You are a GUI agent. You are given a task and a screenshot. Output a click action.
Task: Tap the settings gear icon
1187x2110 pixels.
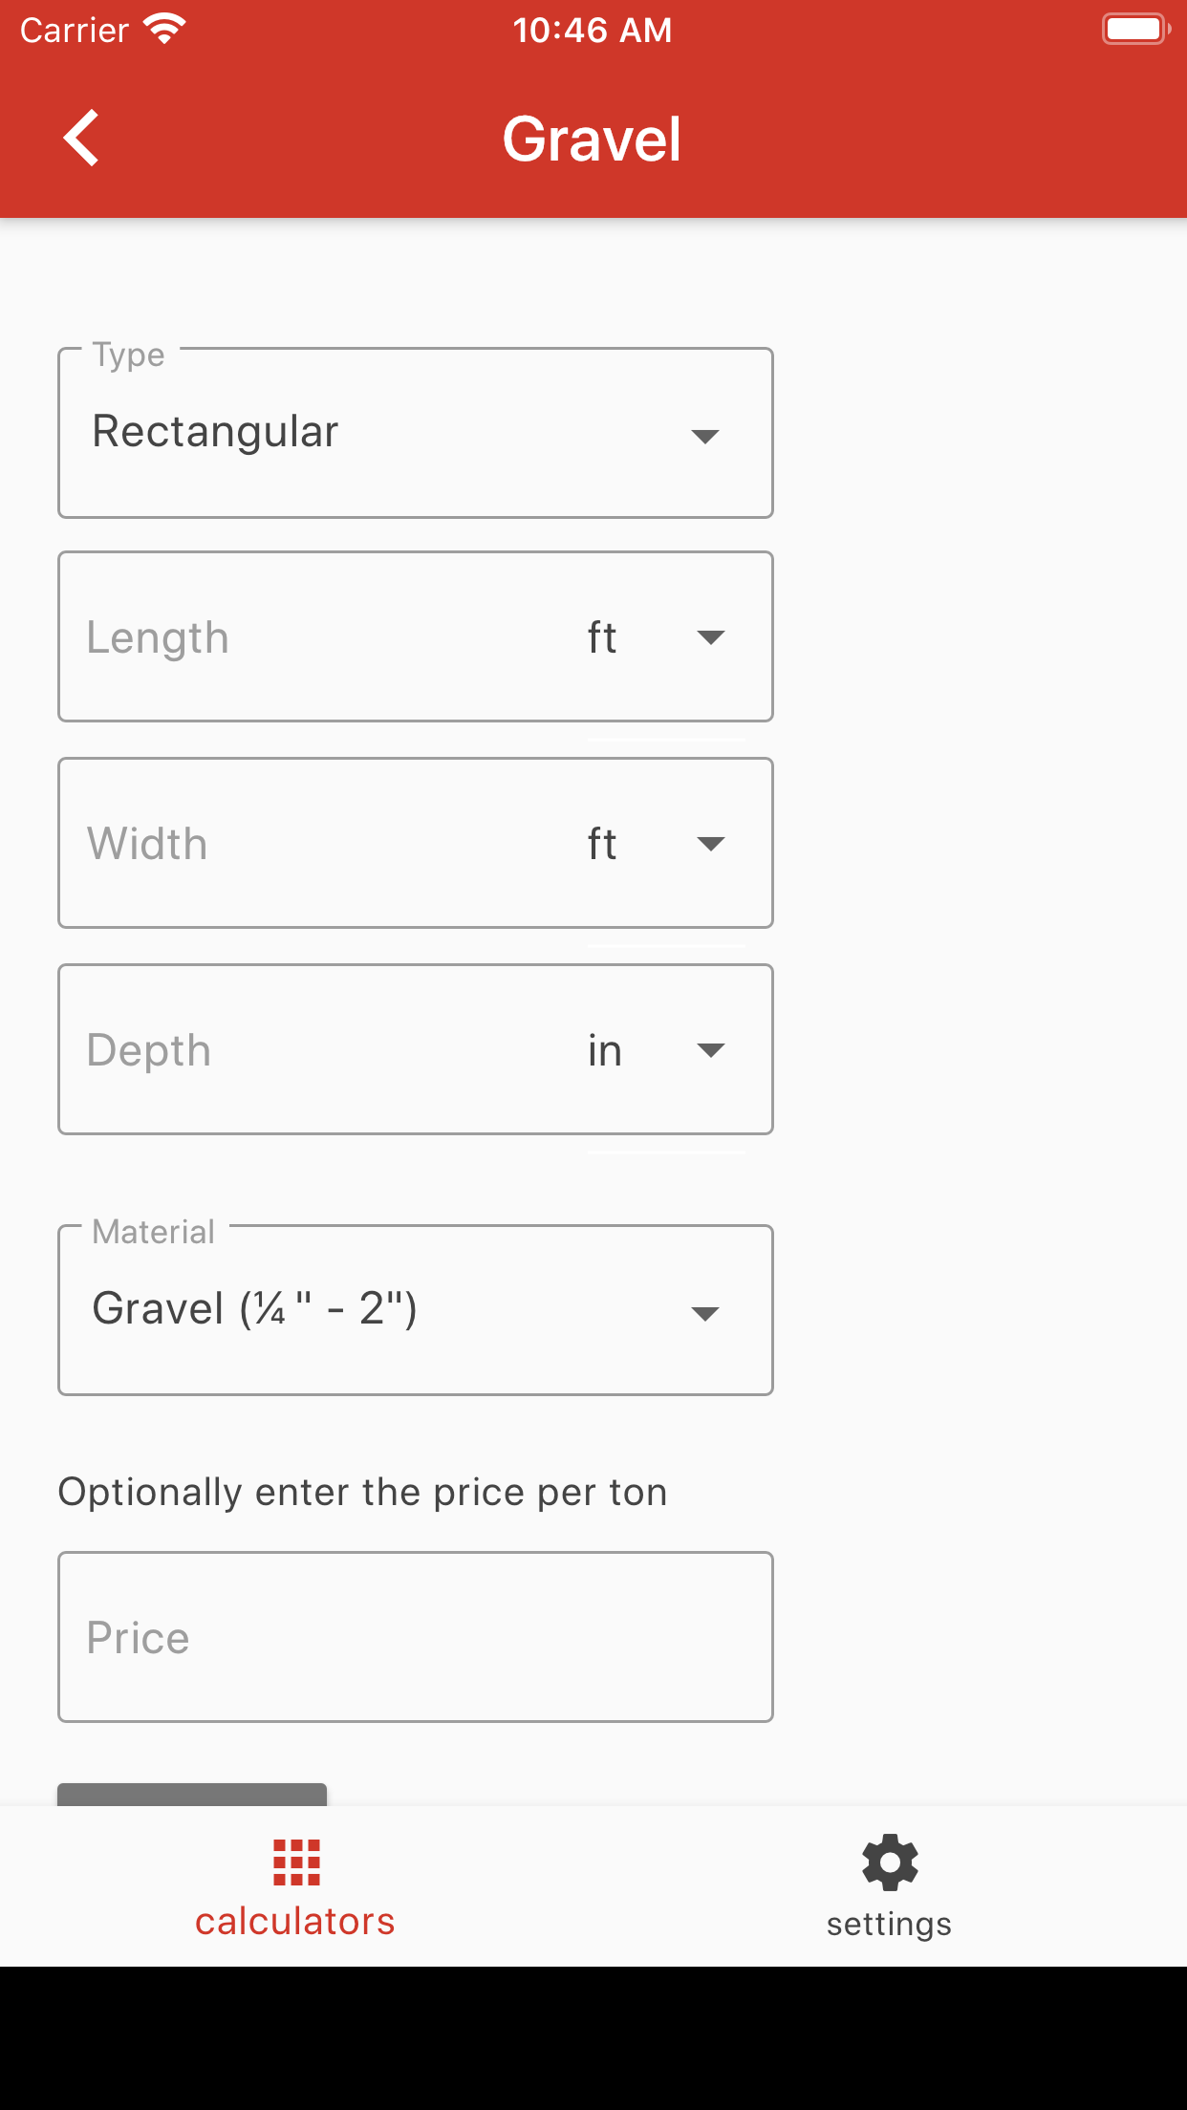click(889, 1862)
